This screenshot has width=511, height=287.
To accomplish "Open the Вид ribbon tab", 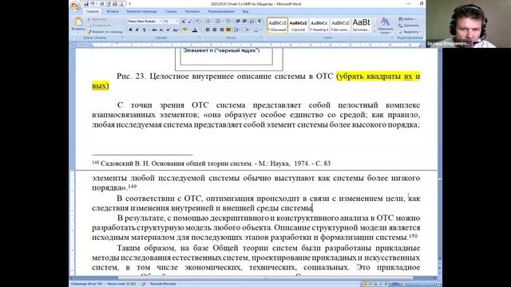I will (245, 11).
